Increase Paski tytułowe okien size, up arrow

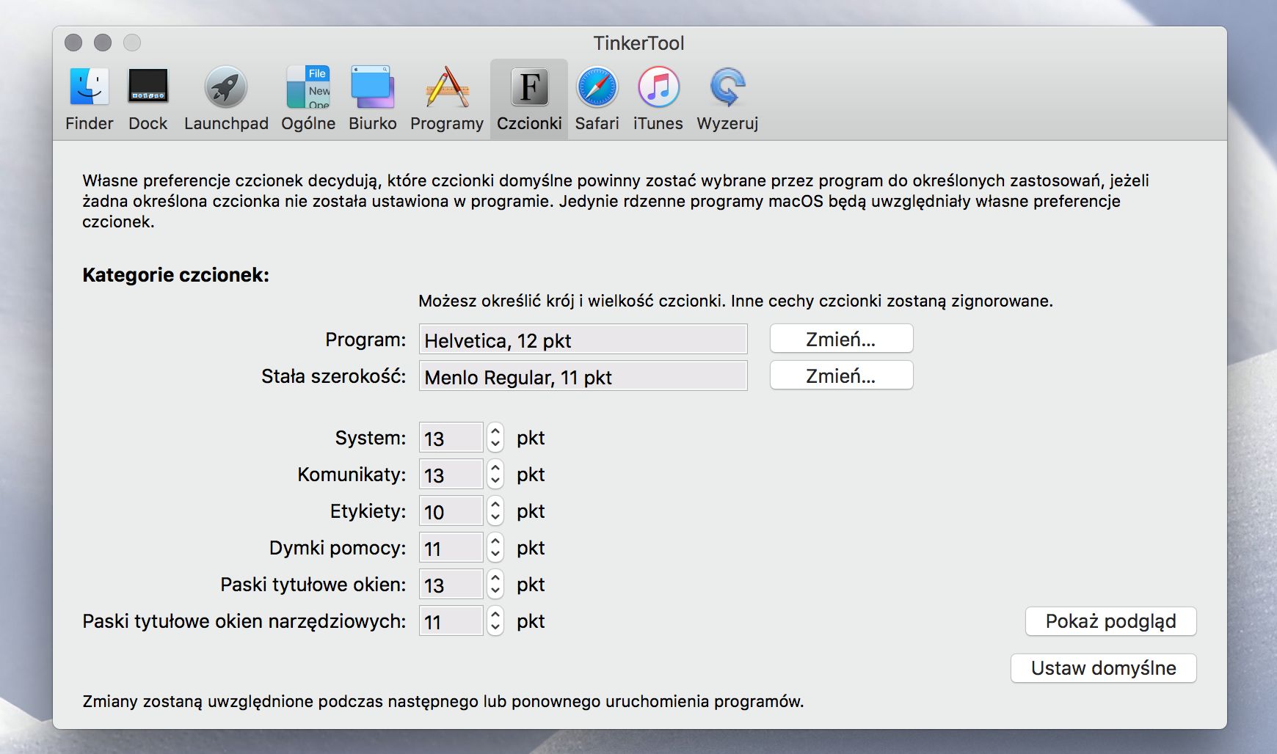coord(495,577)
